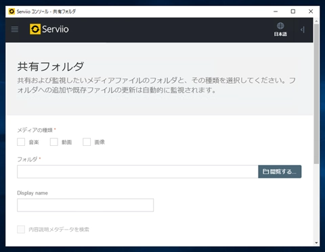Maximize the Serviio console window
The height and width of the screenshot is (252, 325).
point(293,11)
